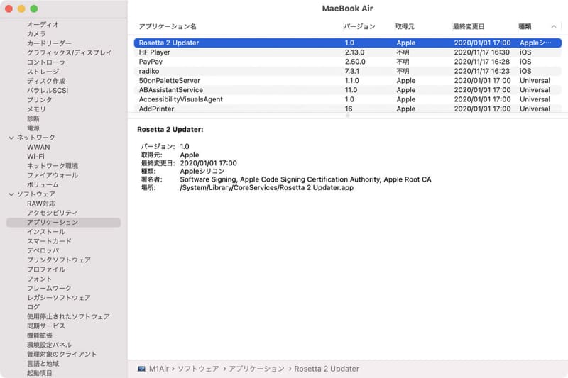Screen dimensions: 568x378
Task: Open RAW対応 in the sidebar
Action: coord(41,204)
